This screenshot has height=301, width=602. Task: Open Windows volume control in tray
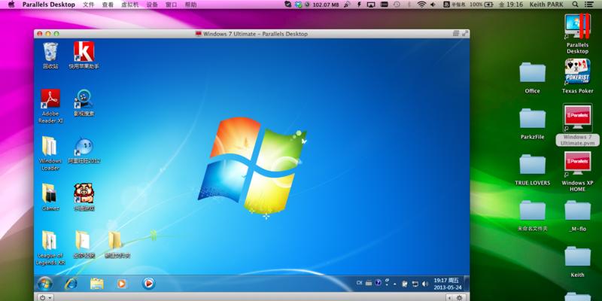click(425, 284)
